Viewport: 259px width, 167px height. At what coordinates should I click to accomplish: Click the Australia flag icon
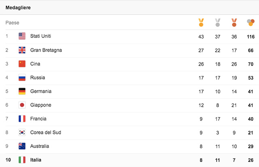point(22,146)
